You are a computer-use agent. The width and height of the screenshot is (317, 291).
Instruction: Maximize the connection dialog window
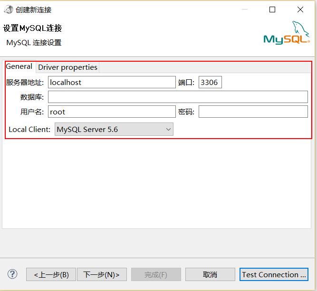(272, 9)
